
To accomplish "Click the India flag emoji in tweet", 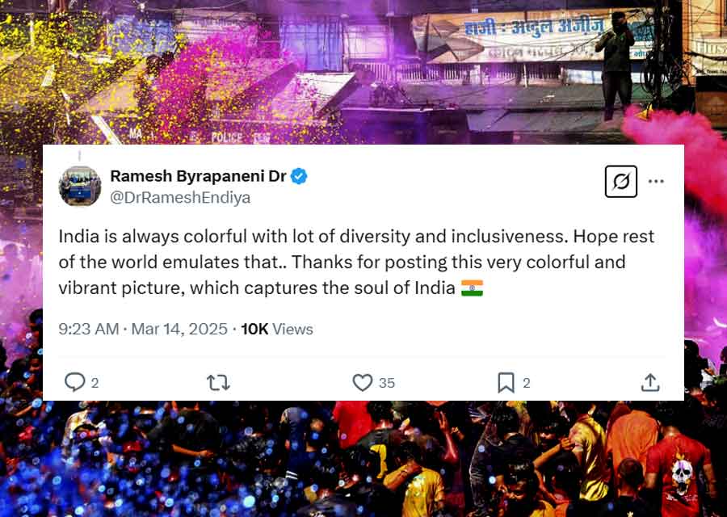I will click(x=472, y=288).
